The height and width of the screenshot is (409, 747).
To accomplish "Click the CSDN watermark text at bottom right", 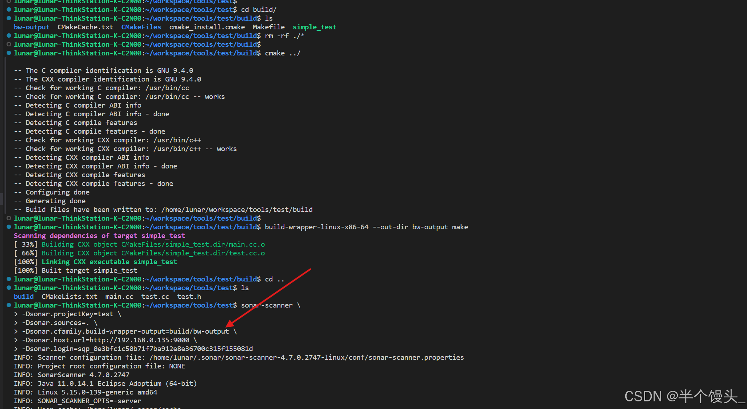I will tap(684, 396).
